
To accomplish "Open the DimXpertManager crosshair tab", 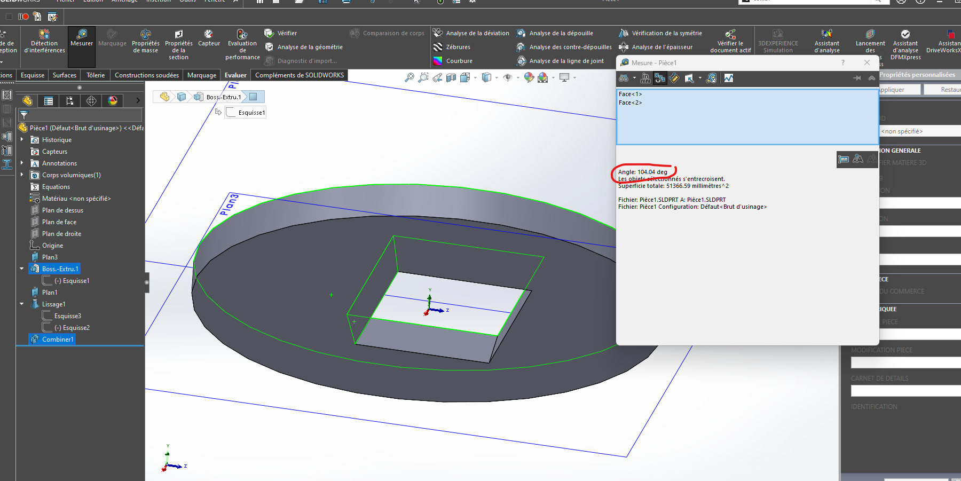I will pyautogui.click(x=91, y=101).
